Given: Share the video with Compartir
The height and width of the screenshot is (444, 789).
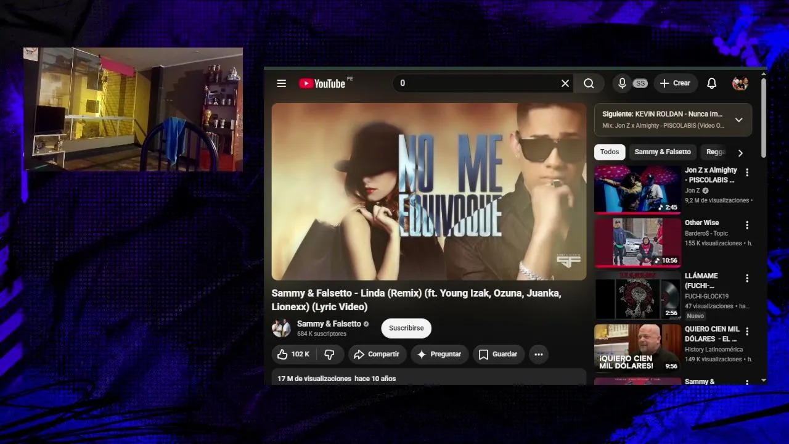Looking at the screenshot, I should coord(377,354).
